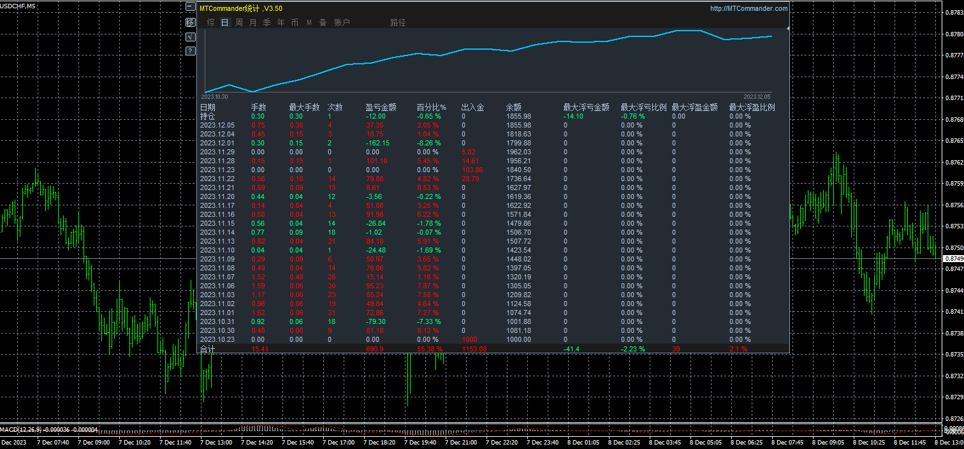Viewport: 964px width, 449px height.
Task: Select the 2023.12.01 row in the table
Action: tap(217, 144)
